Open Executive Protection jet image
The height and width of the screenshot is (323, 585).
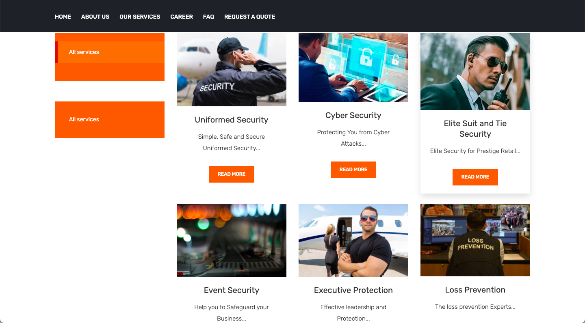(353, 240)
